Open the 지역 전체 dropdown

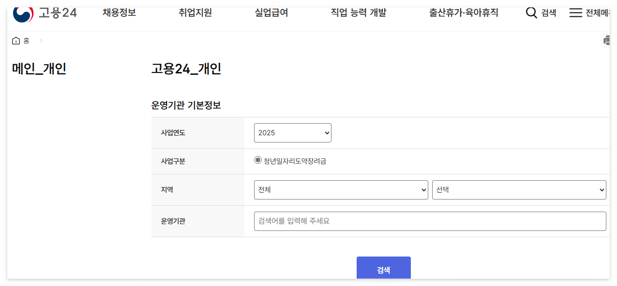coord(341,190)
